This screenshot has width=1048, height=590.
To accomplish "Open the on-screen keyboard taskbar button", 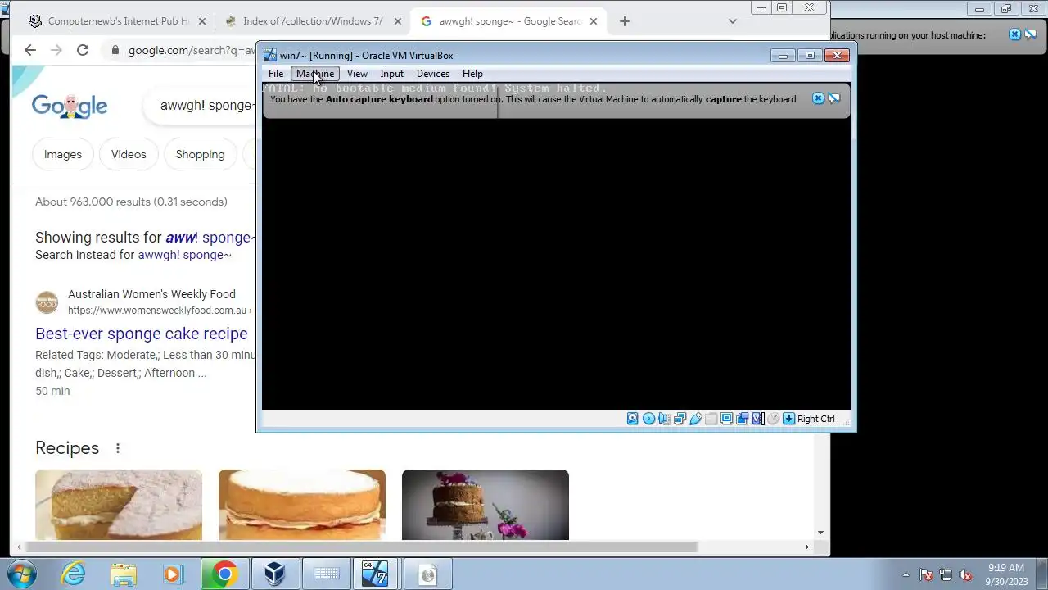I will pyautogui.click(x=326, y=574).
